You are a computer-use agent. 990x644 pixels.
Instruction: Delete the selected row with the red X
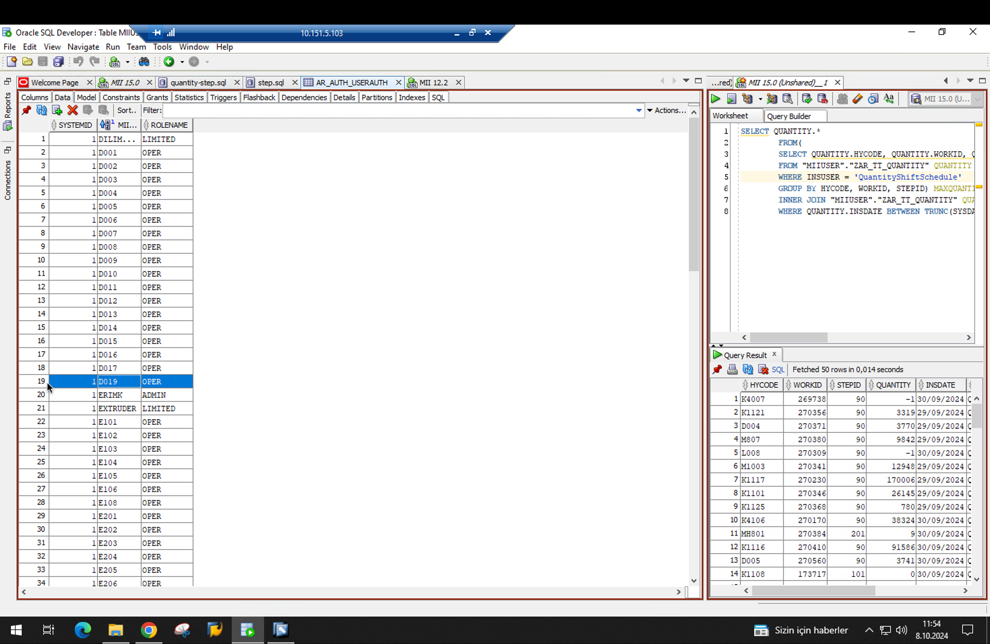[x=72, y=110]
